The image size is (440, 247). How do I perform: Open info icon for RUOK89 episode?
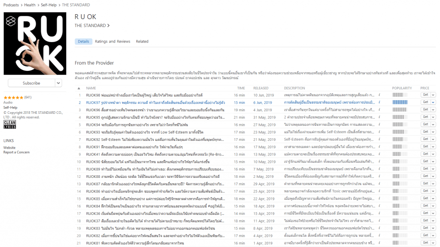click(x=379, y=169)
